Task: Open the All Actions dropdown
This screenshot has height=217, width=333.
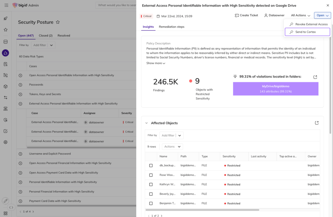Action: [300, 15]
